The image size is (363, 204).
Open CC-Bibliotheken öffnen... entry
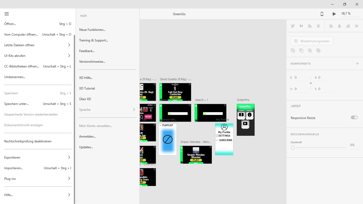[x=38, y=66]
